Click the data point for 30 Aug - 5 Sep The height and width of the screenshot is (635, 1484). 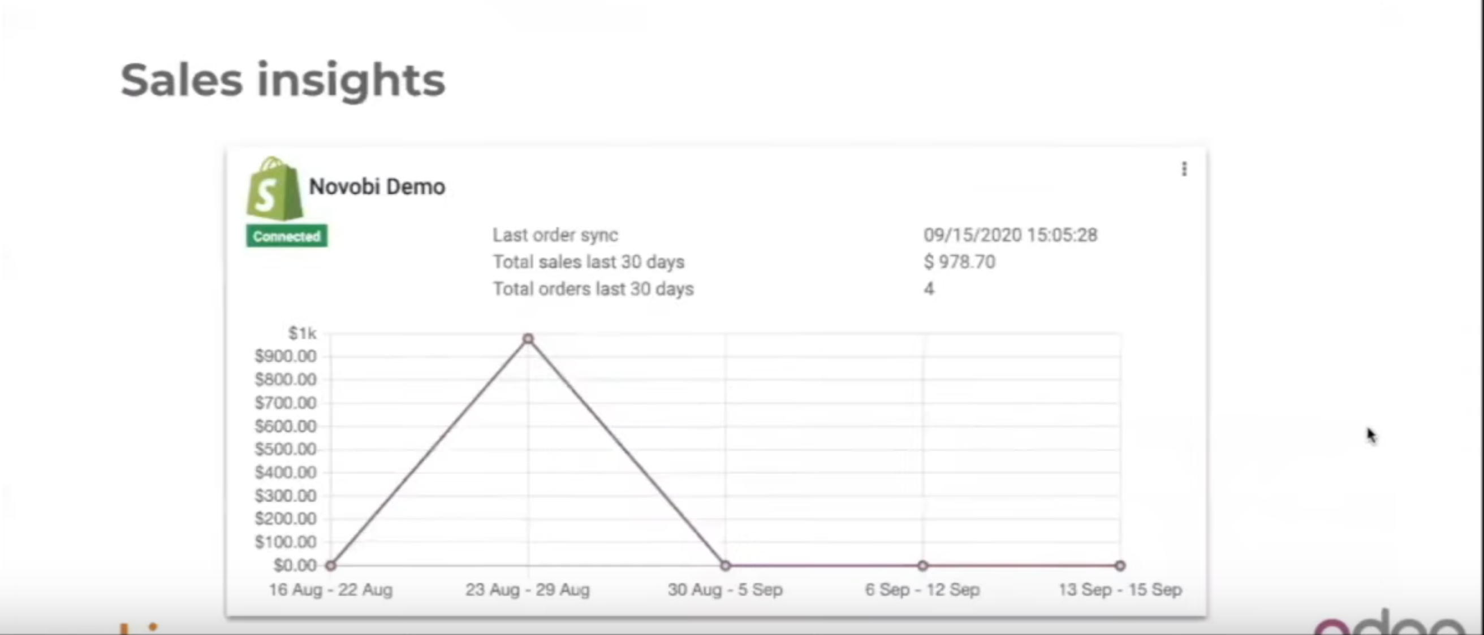[x=725, y=566]
